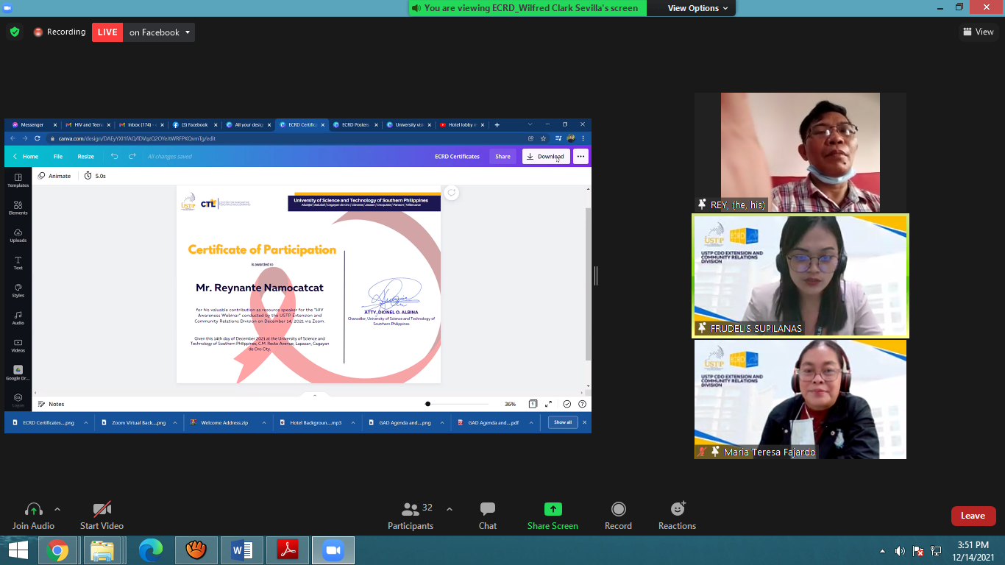Toggle Start Video in Zoom
The image size is (1005, 565).
pos(102,513)
